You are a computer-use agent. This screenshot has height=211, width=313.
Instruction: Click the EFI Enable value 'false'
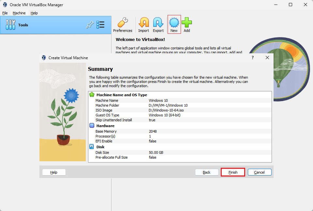[x=153, y=141]
